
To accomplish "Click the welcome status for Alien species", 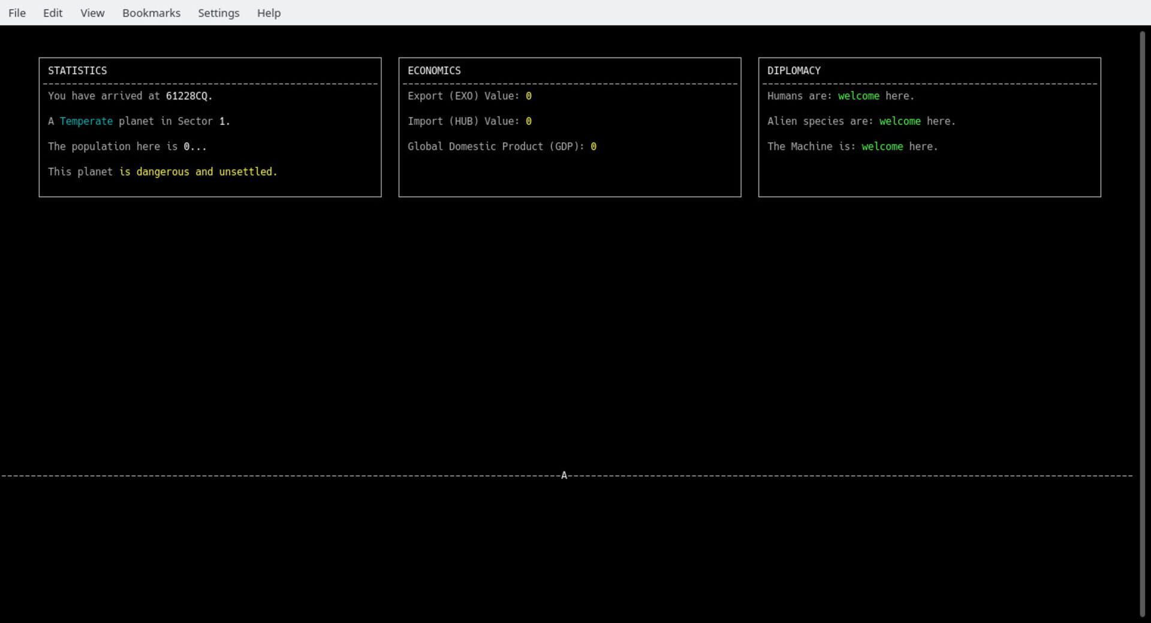I will pos(900,121).
